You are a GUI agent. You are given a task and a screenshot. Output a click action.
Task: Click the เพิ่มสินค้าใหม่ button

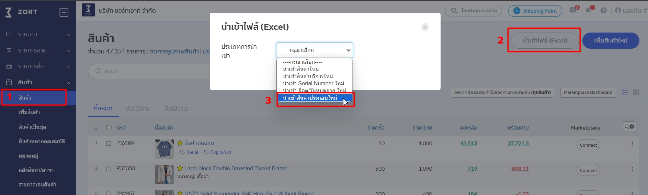pos(611,40)
